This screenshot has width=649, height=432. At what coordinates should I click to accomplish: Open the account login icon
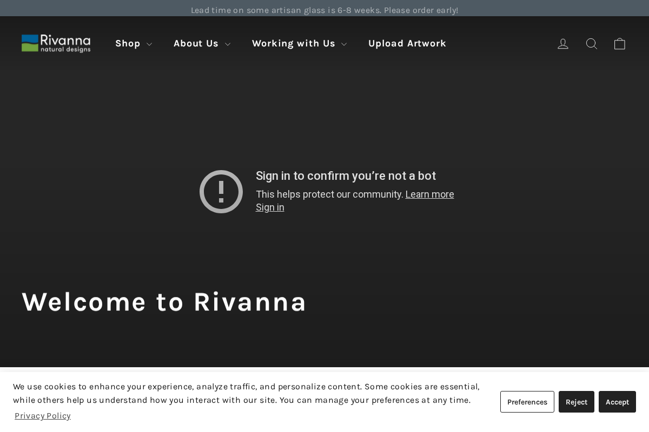pyautogui.click(x=563, y=43)
